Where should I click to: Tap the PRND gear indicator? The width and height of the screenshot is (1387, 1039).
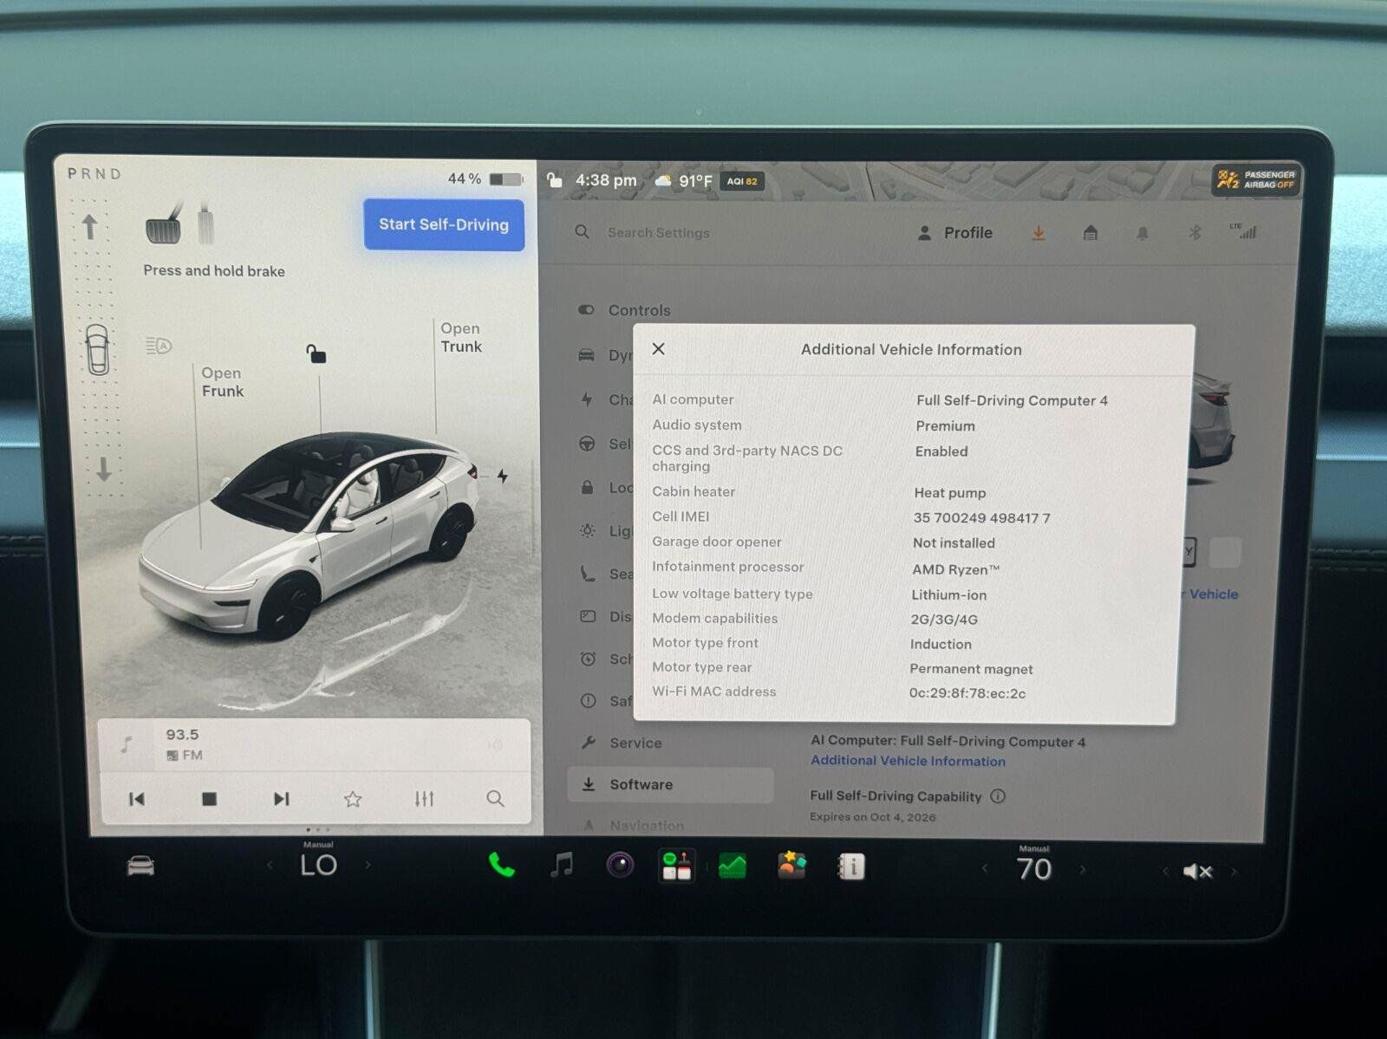[x=94, y=173]
